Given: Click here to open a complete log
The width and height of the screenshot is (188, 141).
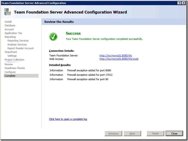Looking at the screenshot, I should pos(68,119).
